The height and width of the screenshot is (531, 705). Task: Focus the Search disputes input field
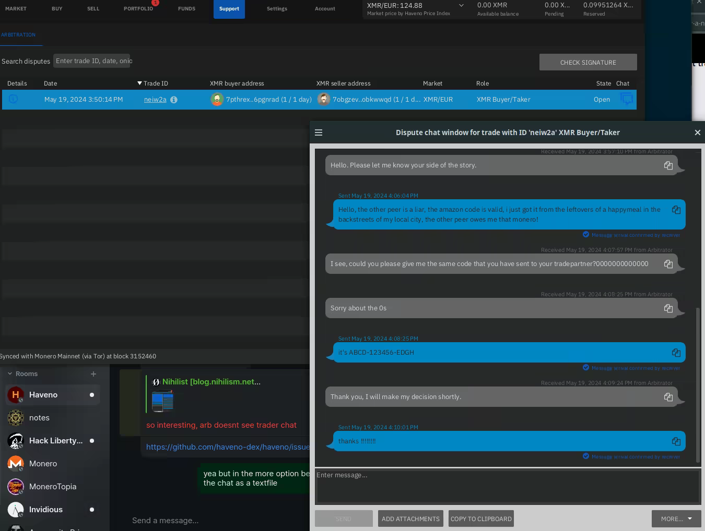pyautogui.click(x=92, y=61)
